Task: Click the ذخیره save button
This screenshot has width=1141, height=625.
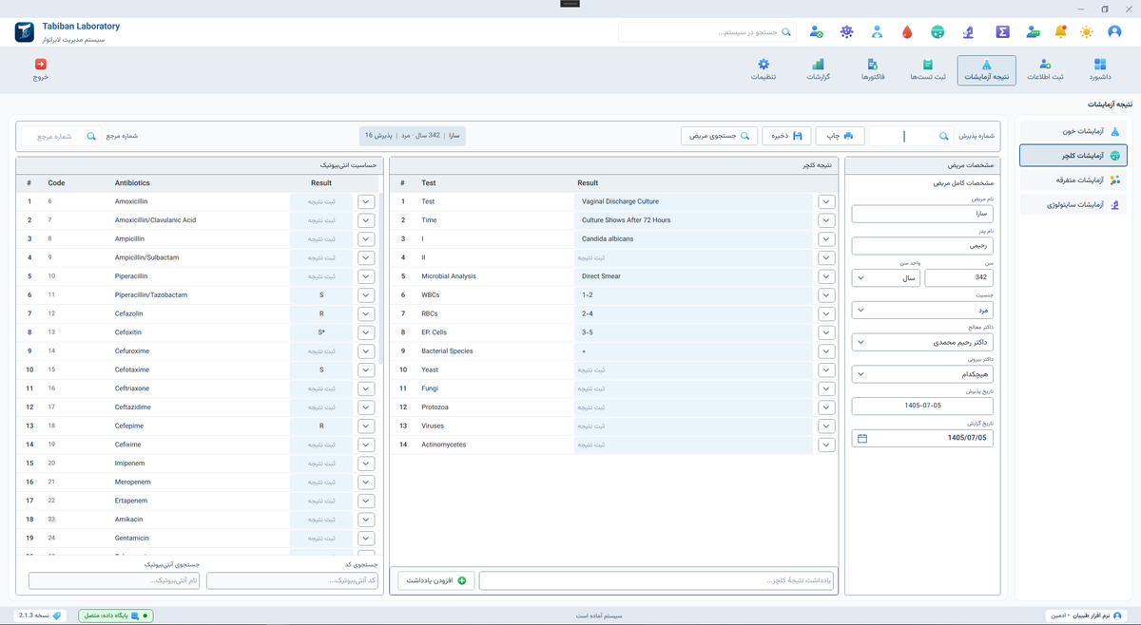Action: click(786, 136)
